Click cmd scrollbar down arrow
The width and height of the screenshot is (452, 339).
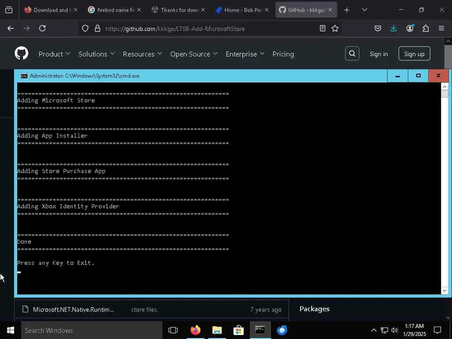pos(444,290)
